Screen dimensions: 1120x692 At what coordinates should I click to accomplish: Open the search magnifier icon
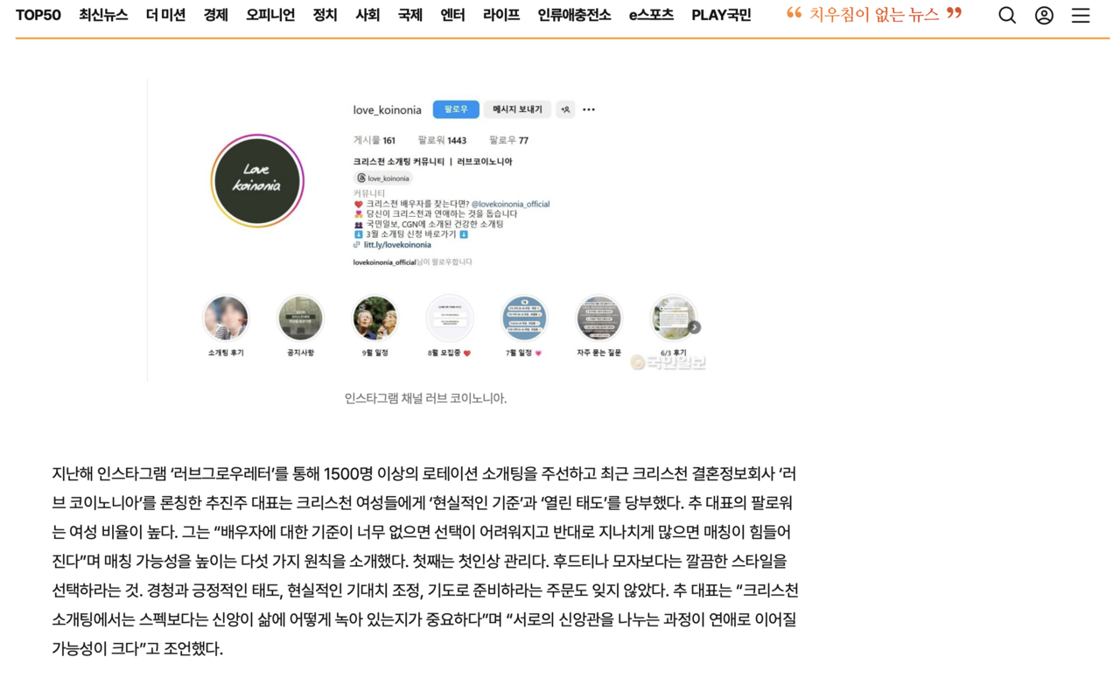coord(1007,15)
